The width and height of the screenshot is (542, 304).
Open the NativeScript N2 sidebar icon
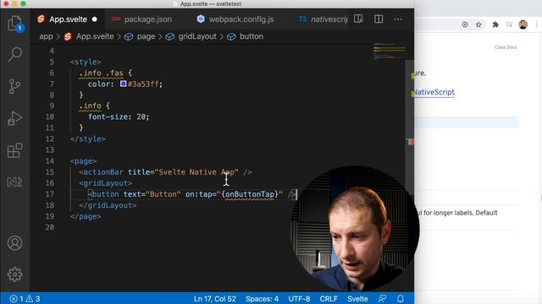(15, 182)
